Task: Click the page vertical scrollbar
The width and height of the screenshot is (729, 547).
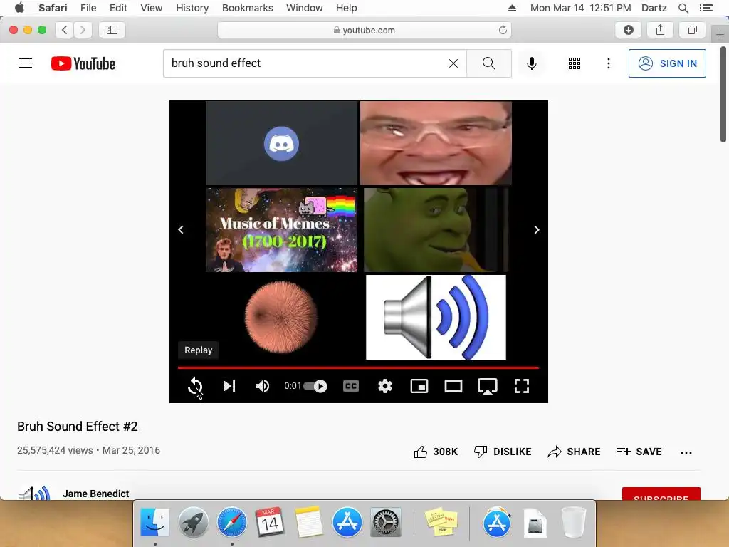Action: pyautogui.click(x=723, y=95)
